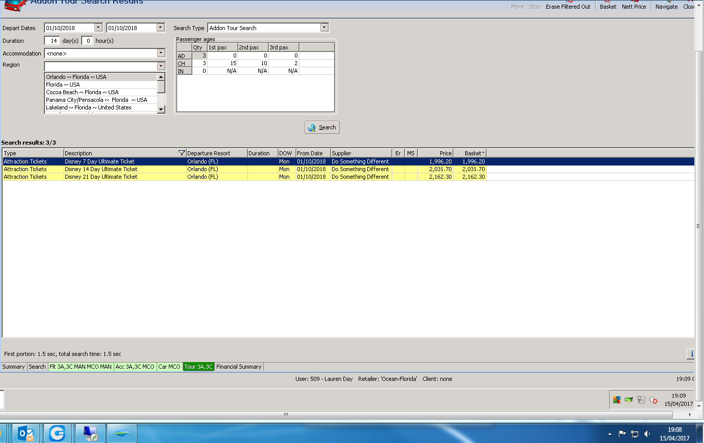Expand the Region dropdown
The image size is (704, 443).
(x=161, y=66)
